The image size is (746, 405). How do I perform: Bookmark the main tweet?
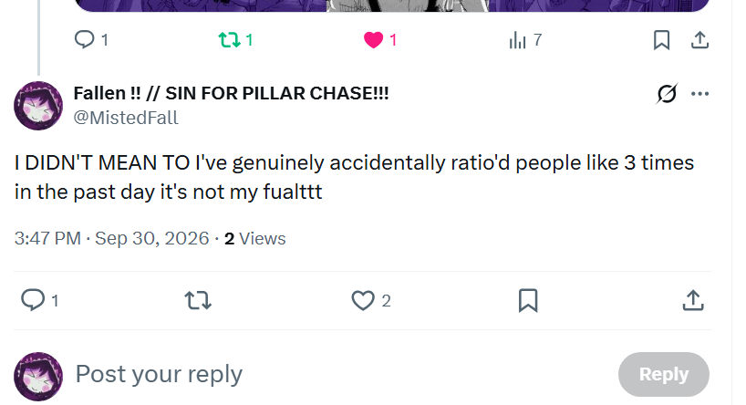[x=528, y=301]
